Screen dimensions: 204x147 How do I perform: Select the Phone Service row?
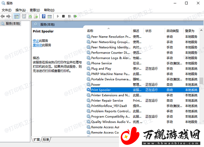(143, 63)
